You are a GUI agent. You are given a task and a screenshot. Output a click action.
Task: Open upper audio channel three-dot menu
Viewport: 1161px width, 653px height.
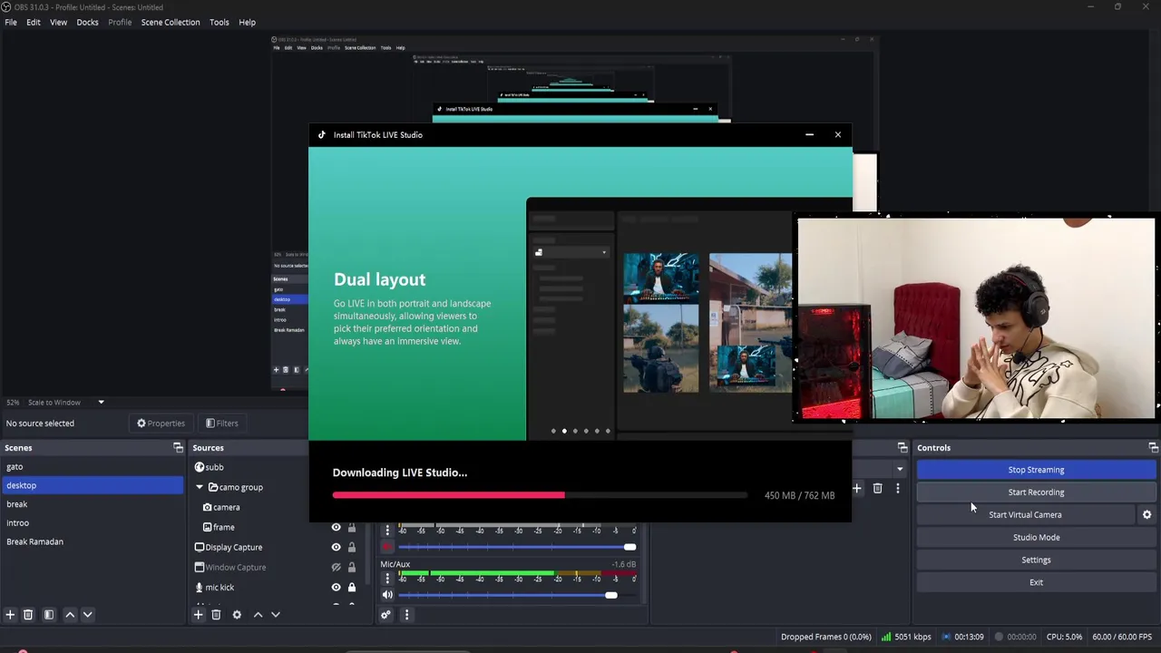tap(387, 530)
